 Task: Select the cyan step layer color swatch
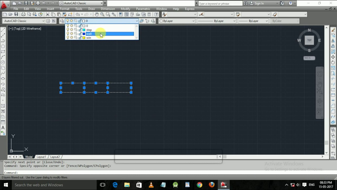(x=84, y=30)
